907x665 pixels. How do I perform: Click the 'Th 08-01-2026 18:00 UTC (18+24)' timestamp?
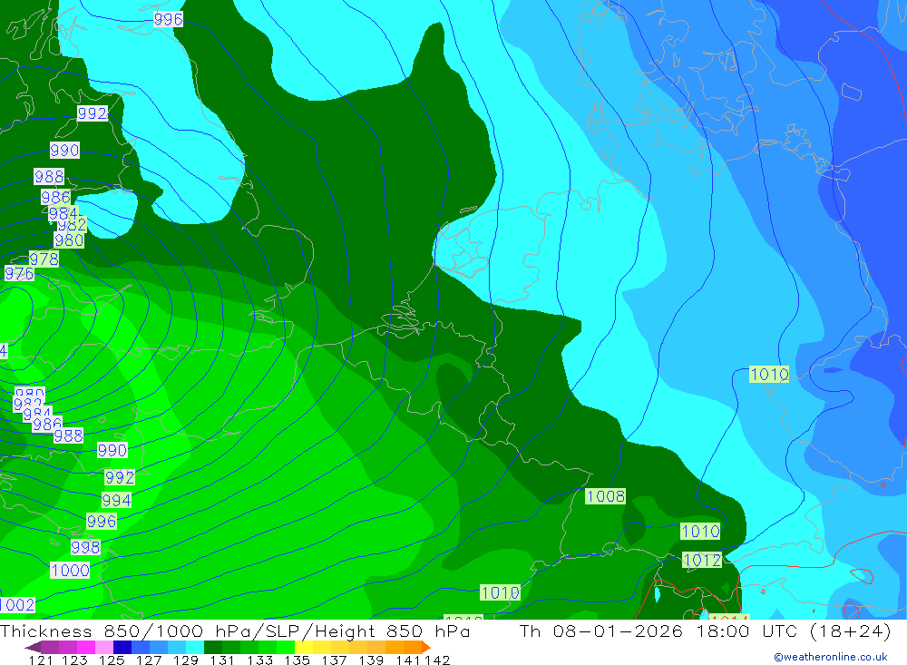[x=705, y=631]
